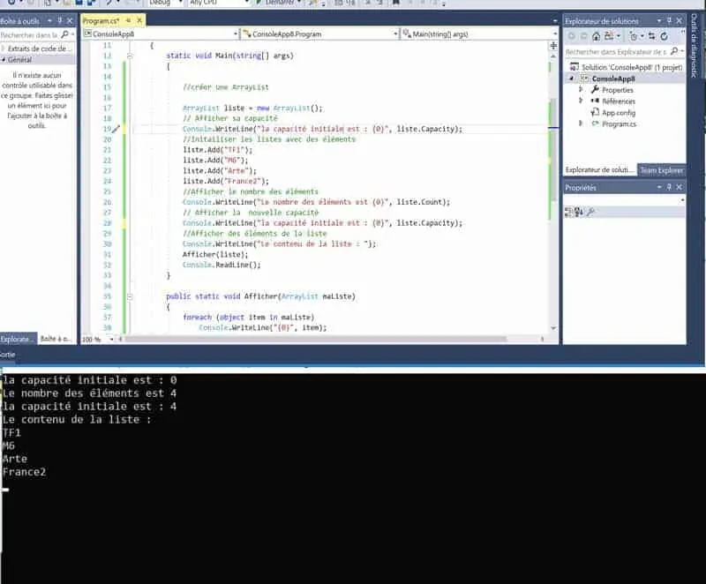
Task: Select Program.cs in the solution tree
Action: tap(619, 124)
